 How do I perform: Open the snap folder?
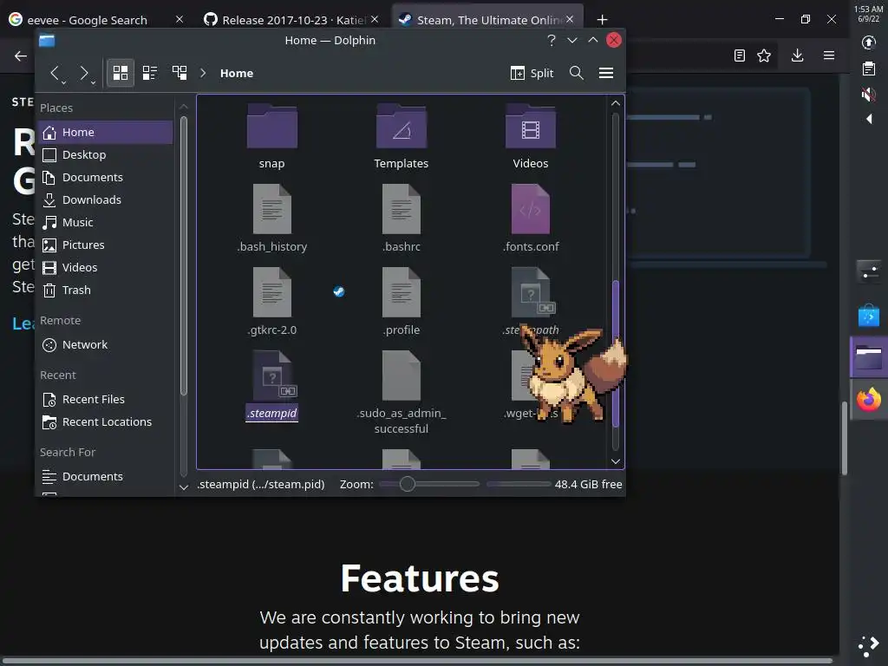(x=271, y=136)
